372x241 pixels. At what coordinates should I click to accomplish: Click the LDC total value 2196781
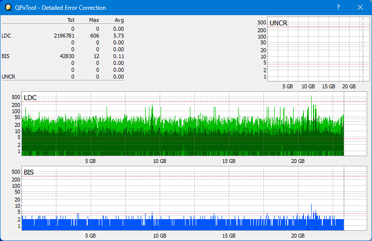point(64,36)
